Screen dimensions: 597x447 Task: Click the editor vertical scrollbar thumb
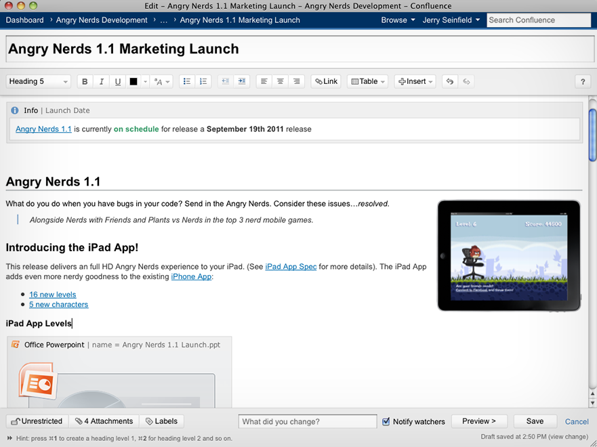click(592, 135)
